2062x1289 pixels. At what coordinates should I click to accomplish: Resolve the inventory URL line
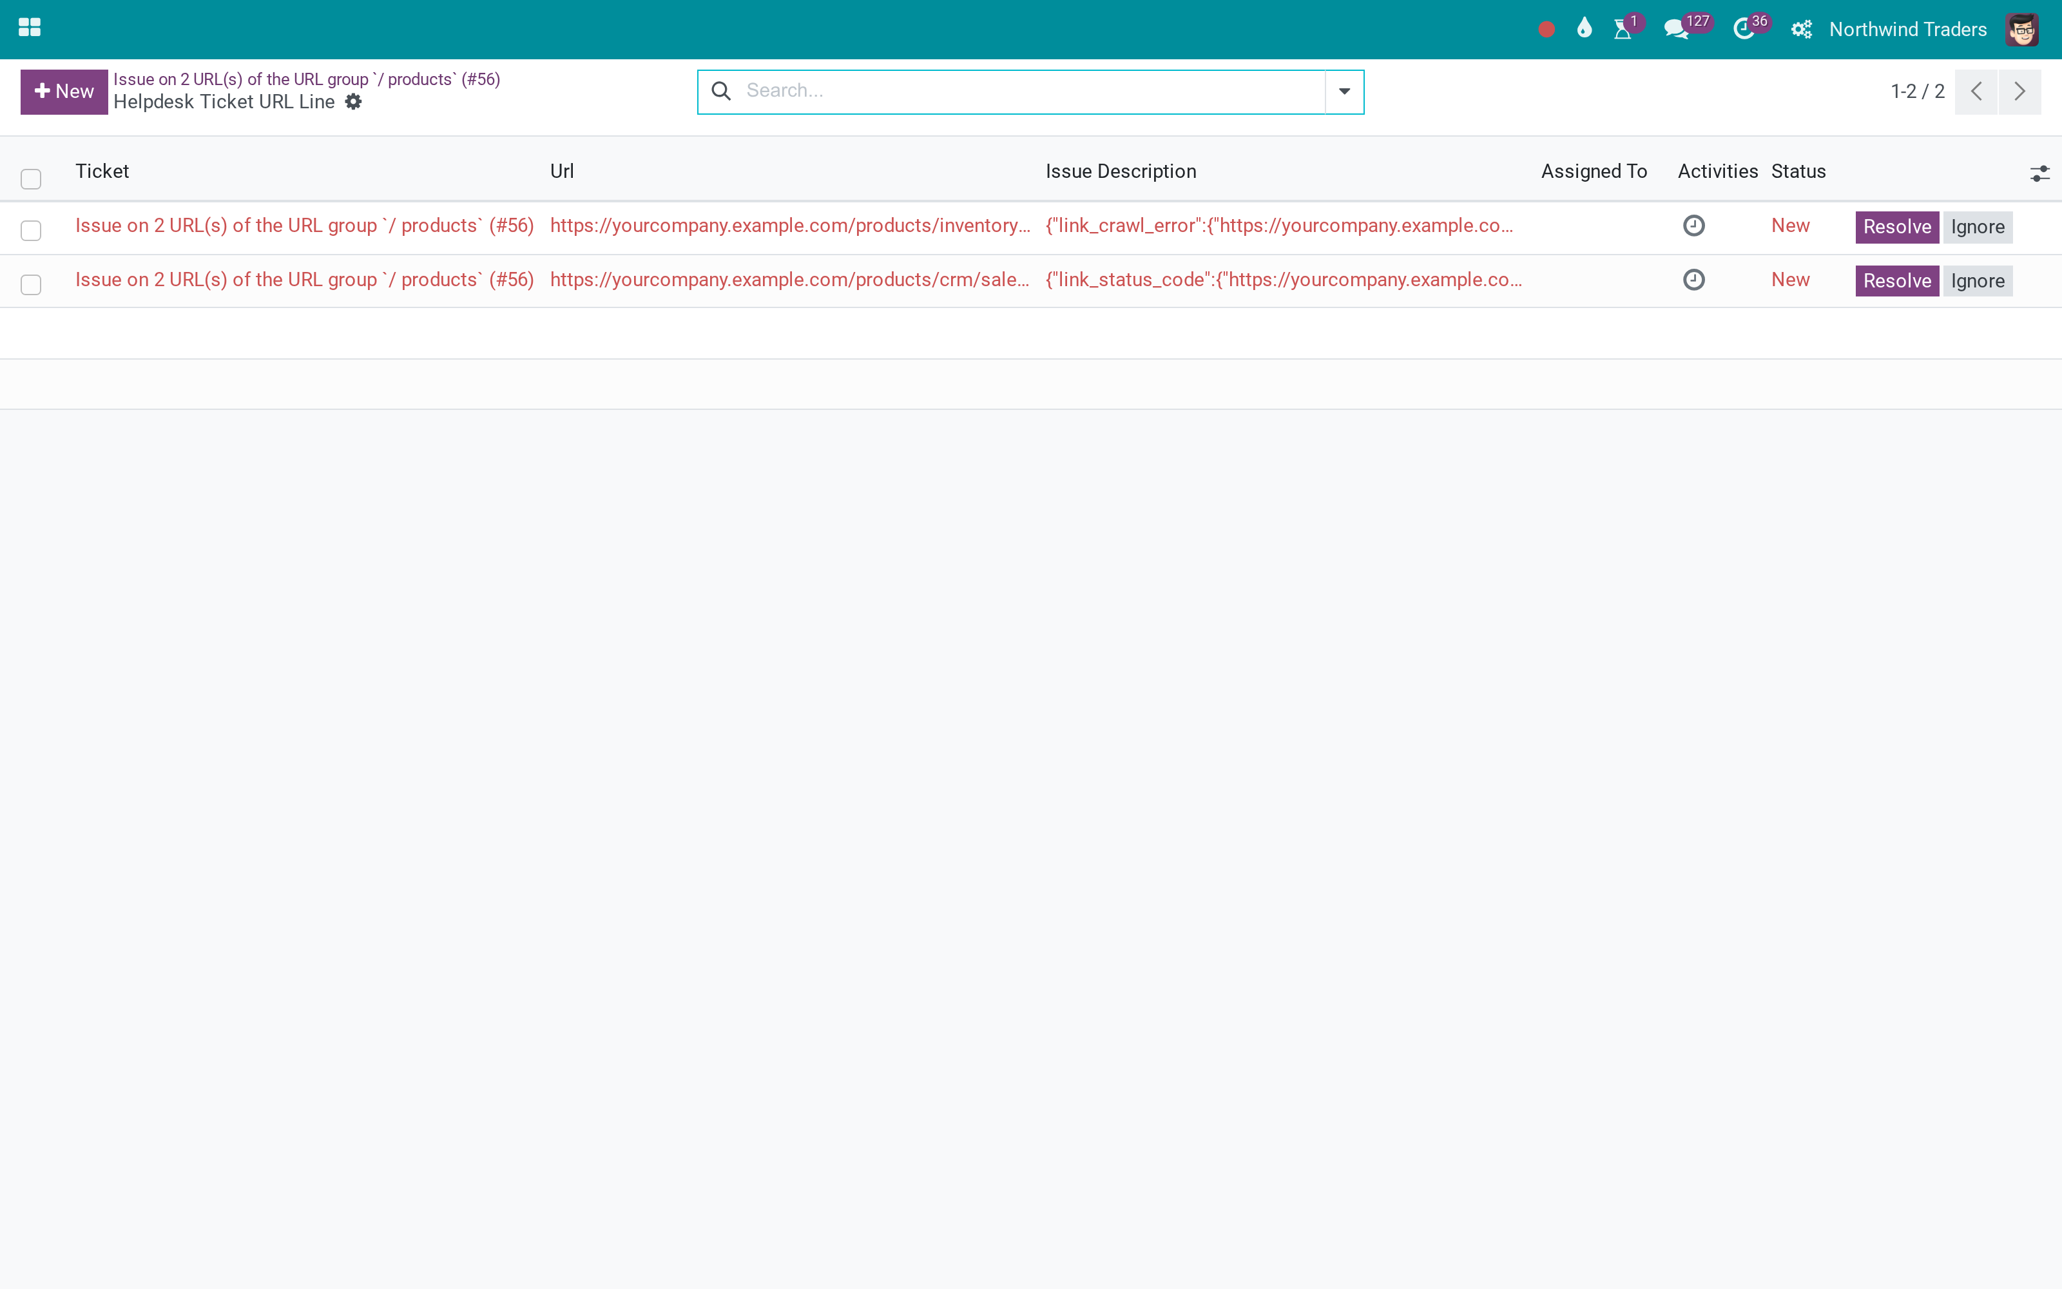tap(1896, 227)
